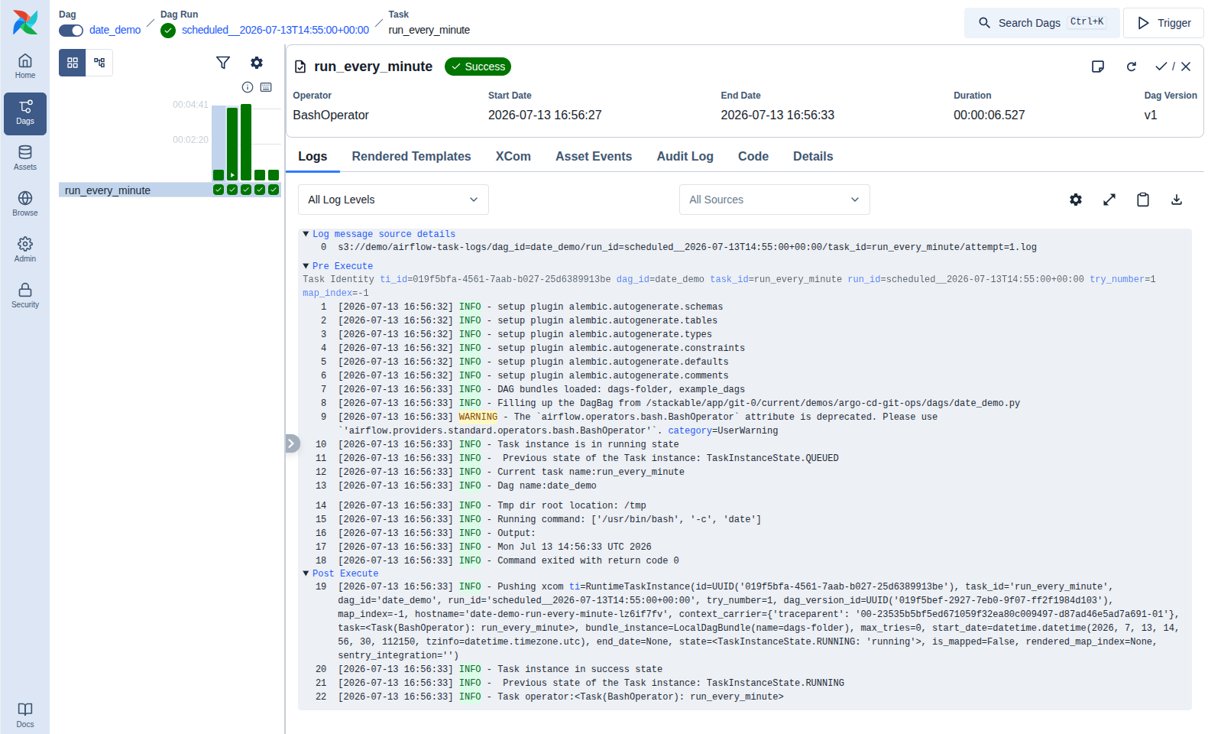Screen dimensions: 1208x734
Task: Go to Home in the sidebar
Action: [25, 67]
